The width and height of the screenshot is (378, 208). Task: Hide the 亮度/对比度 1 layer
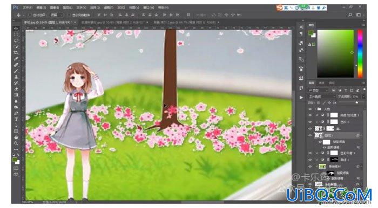click(310, 115)
